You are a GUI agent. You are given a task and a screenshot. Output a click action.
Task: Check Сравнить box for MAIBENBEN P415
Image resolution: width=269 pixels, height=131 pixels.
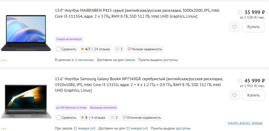pyautogui.click(x=59, y=49)
